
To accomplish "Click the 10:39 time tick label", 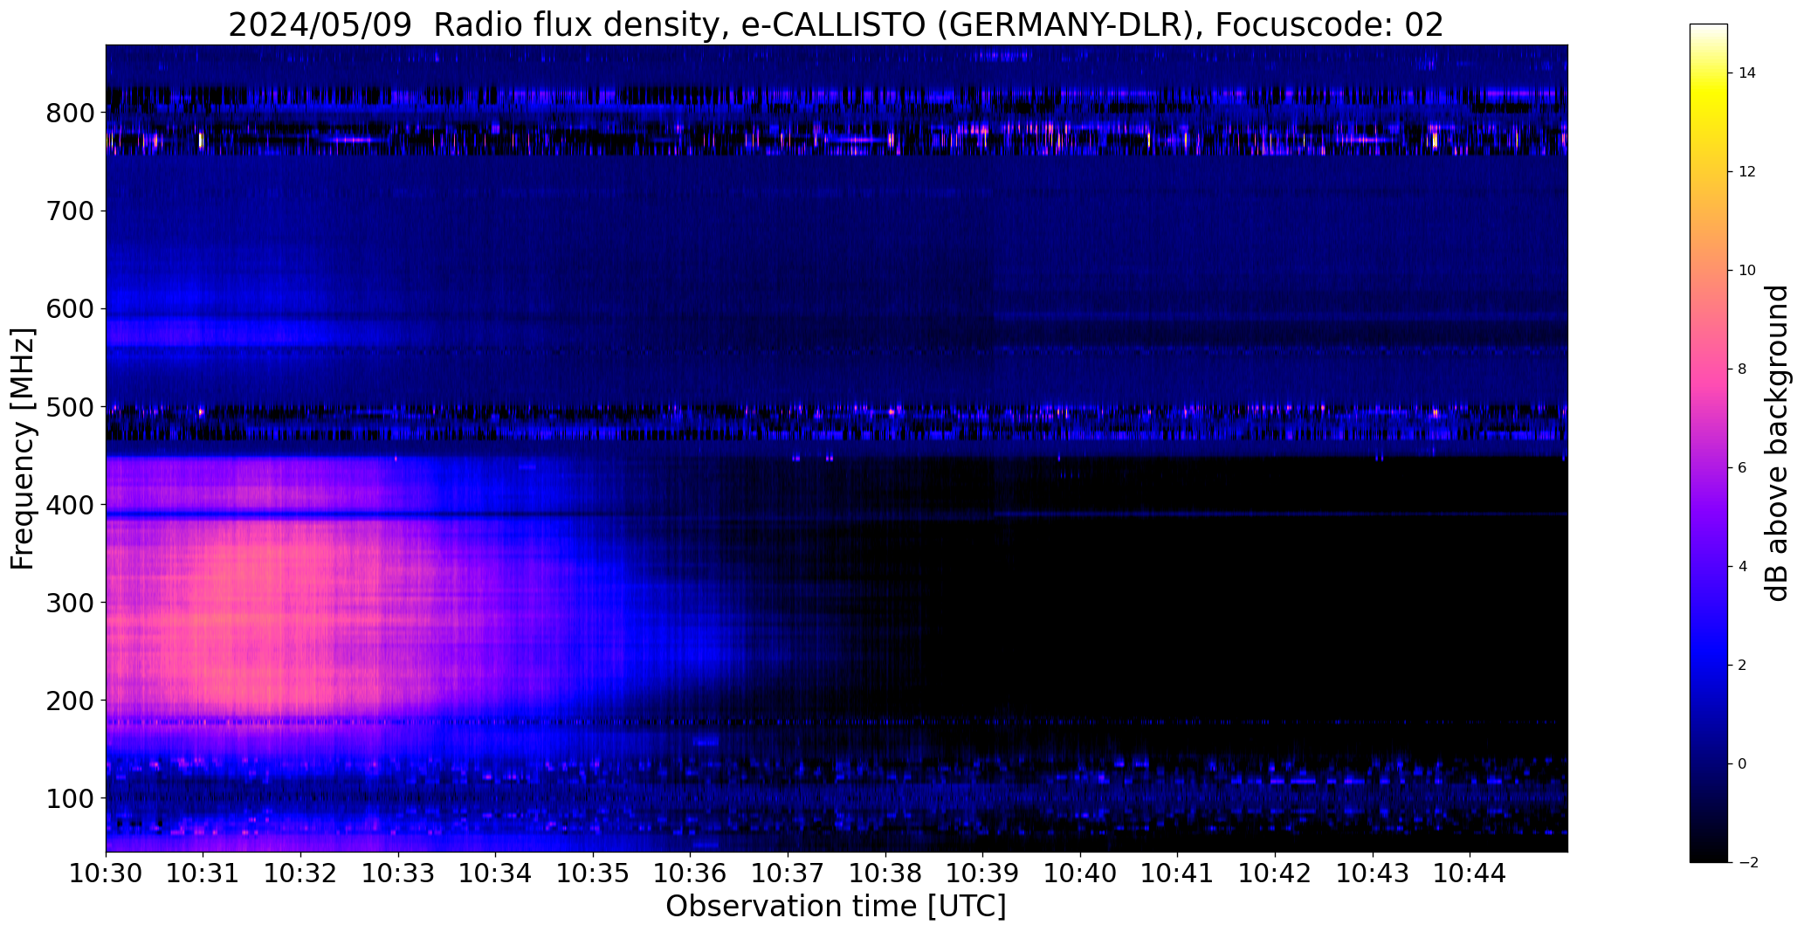I will pos(983,873).
